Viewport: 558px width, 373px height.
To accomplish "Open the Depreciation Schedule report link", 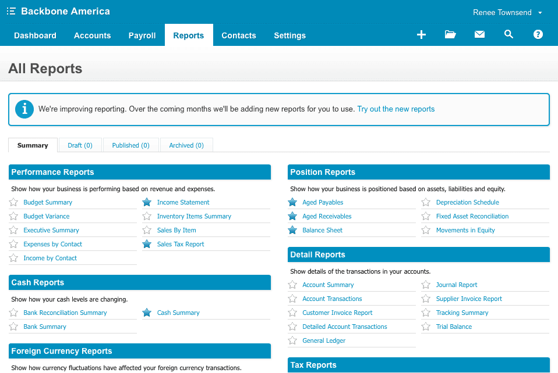I will click(468, 202).
